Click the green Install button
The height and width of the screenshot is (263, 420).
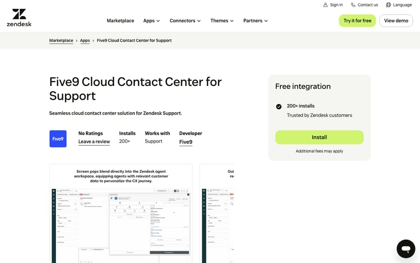(x=319, y=137)
